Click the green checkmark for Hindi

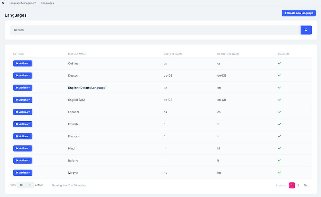(279, 148)
